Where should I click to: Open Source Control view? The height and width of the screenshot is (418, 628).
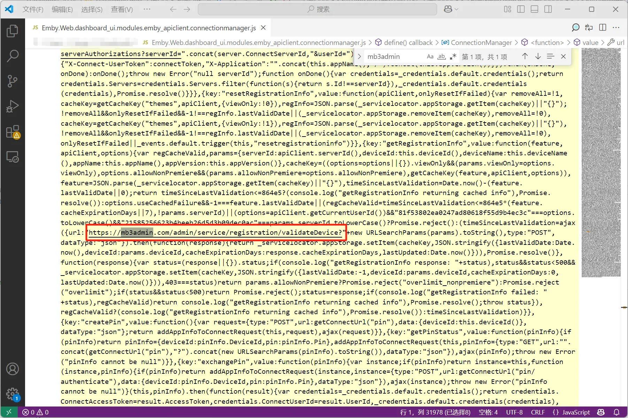tap(13, 81)
